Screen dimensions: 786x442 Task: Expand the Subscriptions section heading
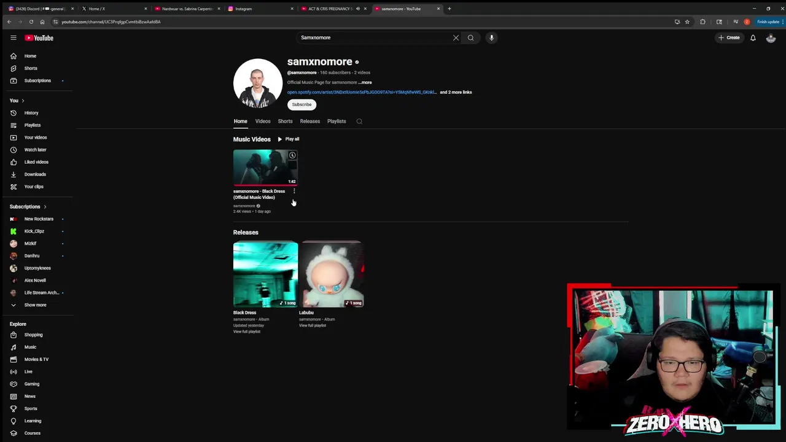pos(28,207)
